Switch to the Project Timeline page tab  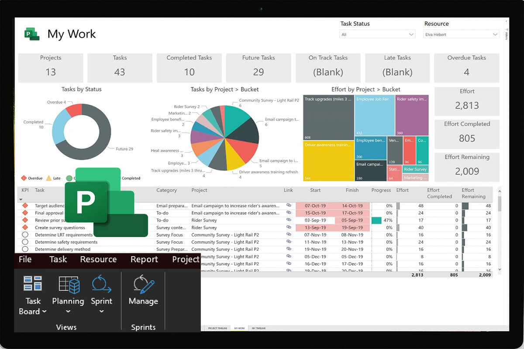pyautogui.click(x=217, y=328)
